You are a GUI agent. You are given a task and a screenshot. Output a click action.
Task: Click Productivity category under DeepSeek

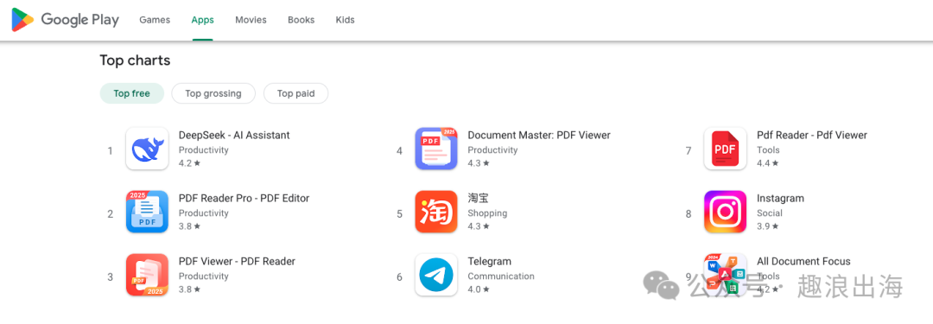pyautogui.click(x=204, y=150)
